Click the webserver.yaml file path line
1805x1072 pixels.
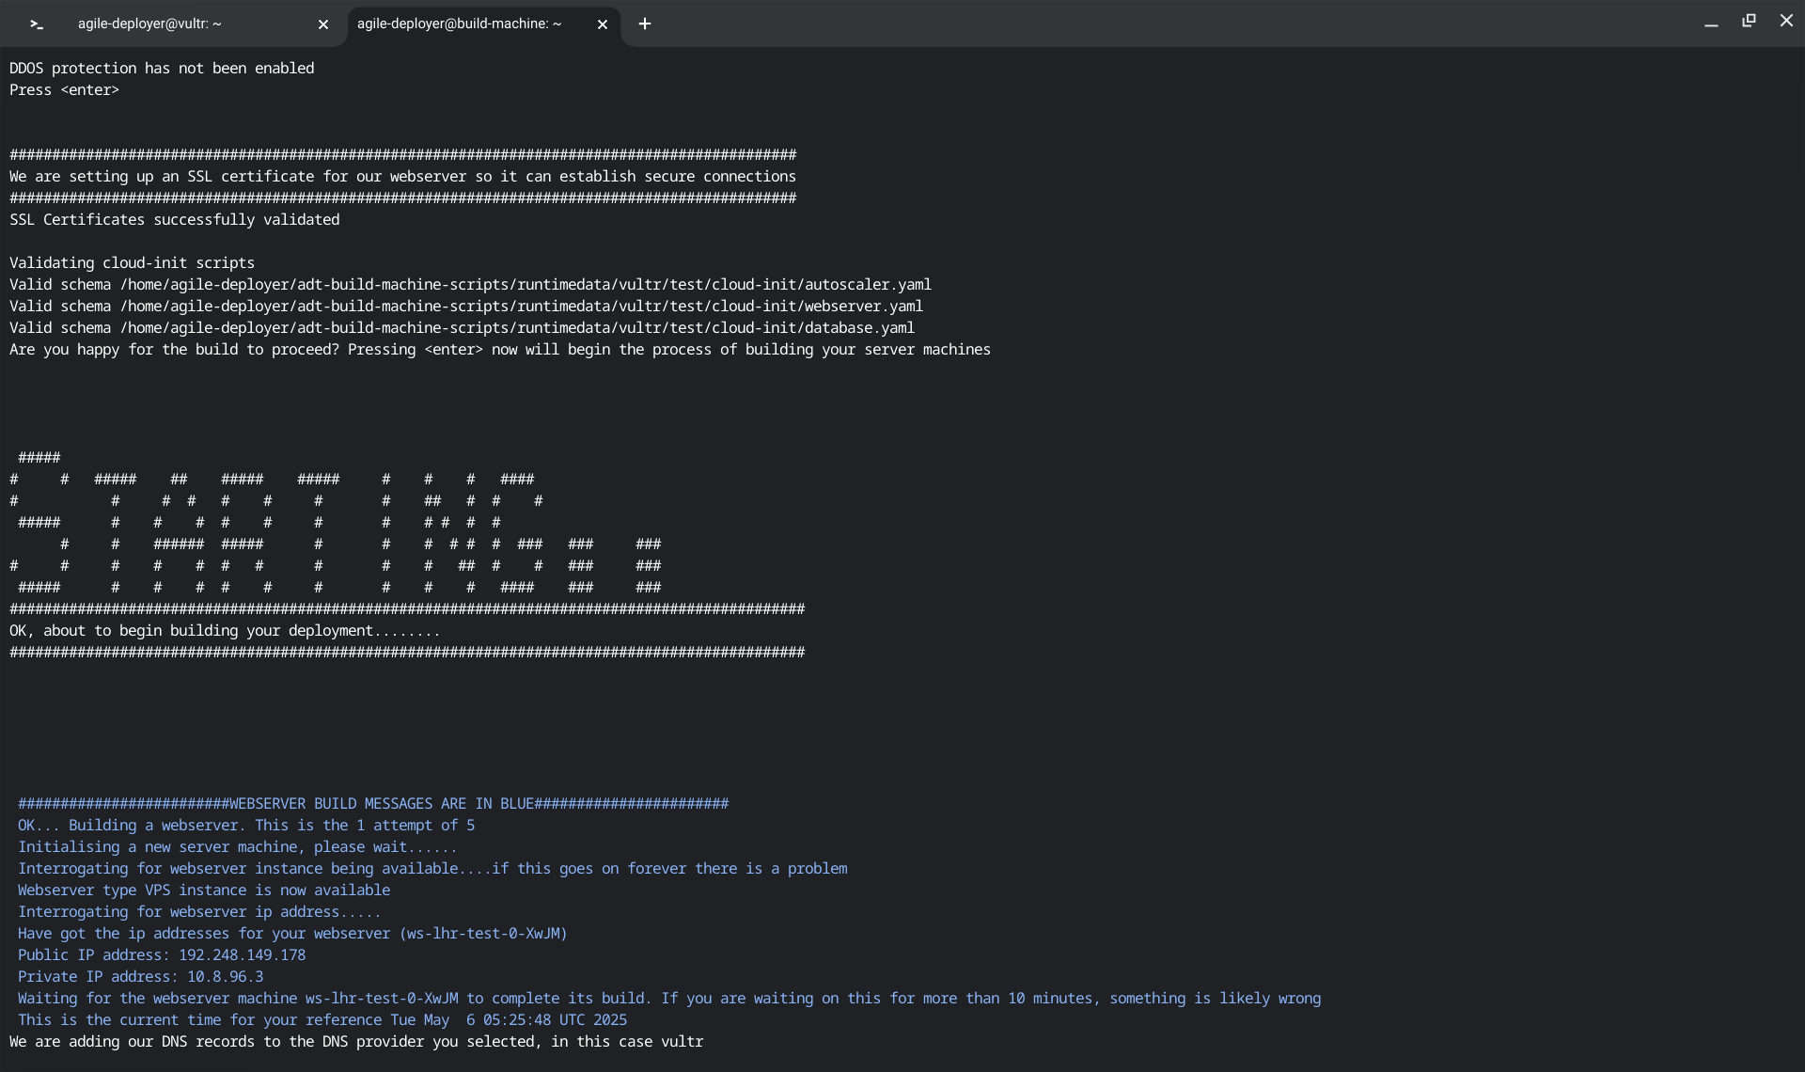[521, 307]
